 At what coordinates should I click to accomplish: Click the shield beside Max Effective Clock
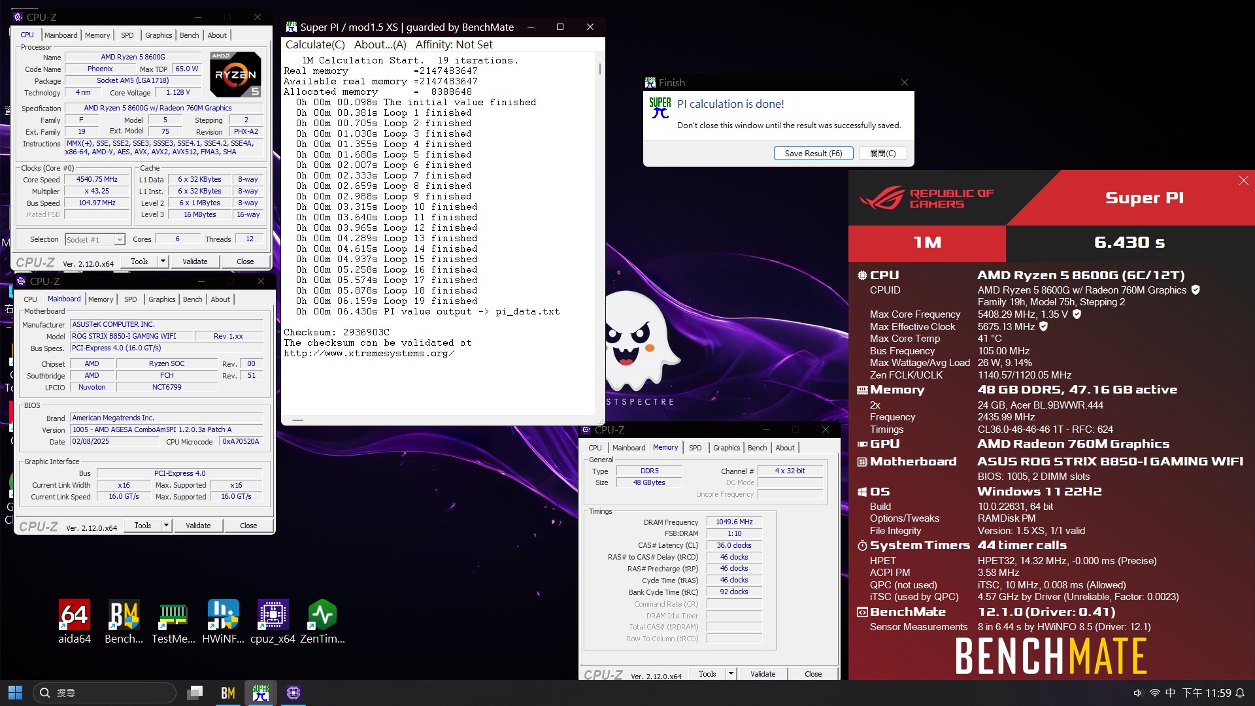tap(1044, 326)
